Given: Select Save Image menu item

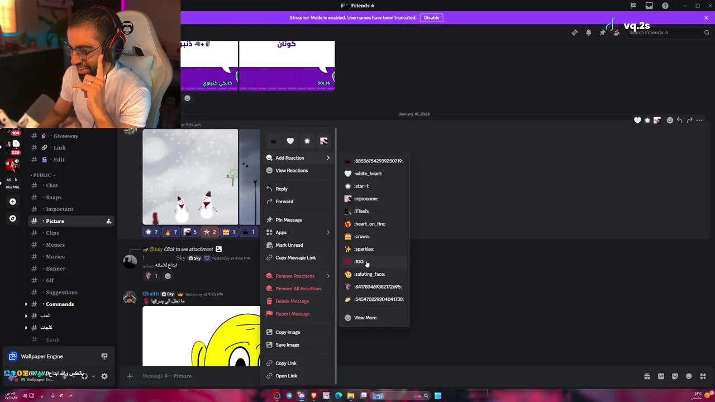Looking at the screenshot, I should coord(298,344).
